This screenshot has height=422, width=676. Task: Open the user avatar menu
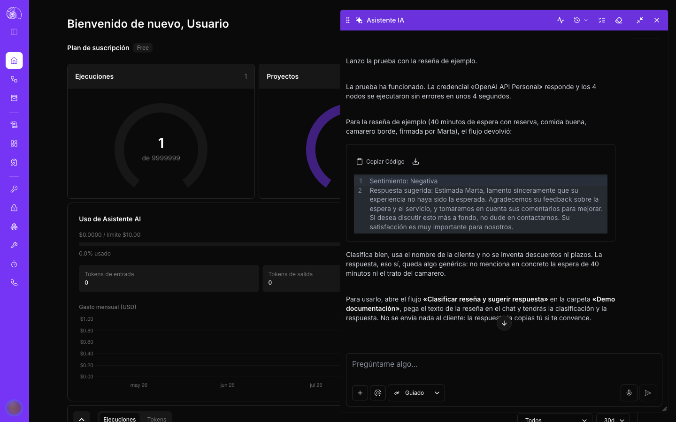tap(14, 408)
